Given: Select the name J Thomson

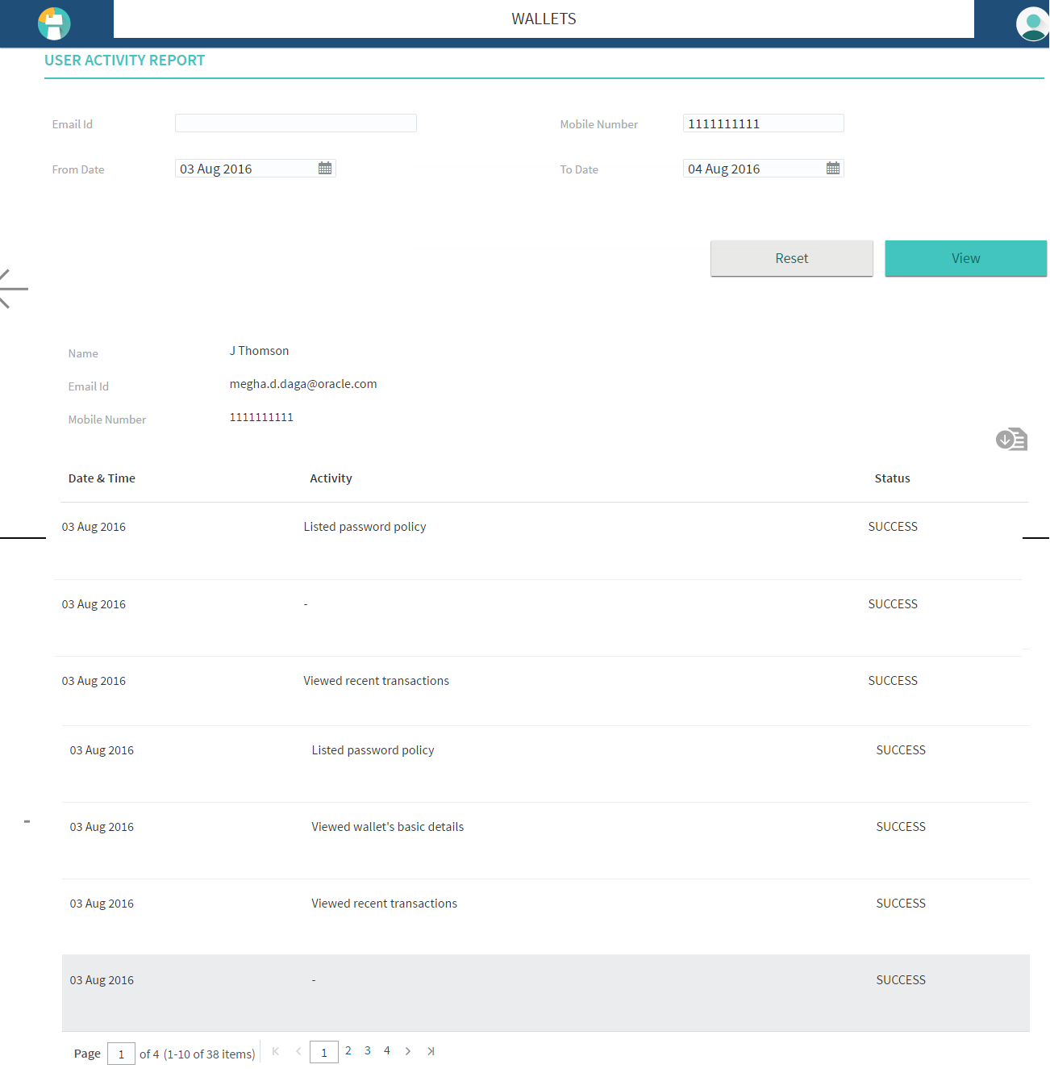Looking at the screenshot, I should click(x=259, y=350).
